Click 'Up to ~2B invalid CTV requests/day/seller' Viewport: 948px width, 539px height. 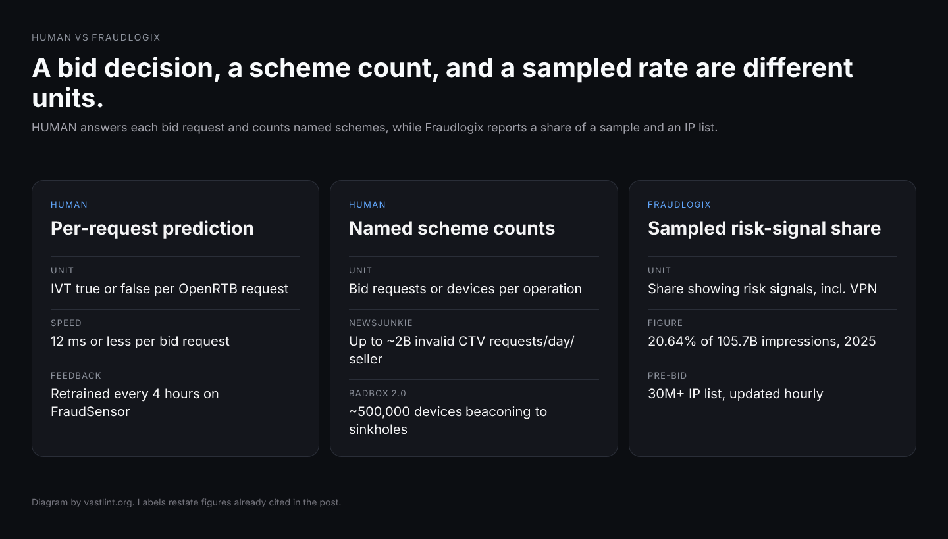(x=462, y=350)
